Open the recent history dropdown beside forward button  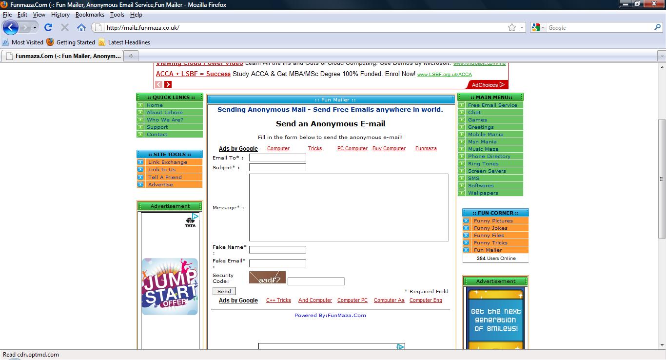tap(34, 27)
